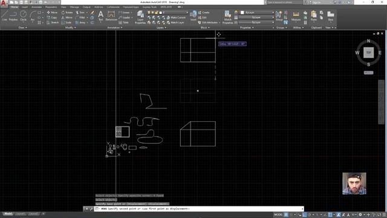Activate the Array command
The image size is (387, 218).
tap(80, 22)
